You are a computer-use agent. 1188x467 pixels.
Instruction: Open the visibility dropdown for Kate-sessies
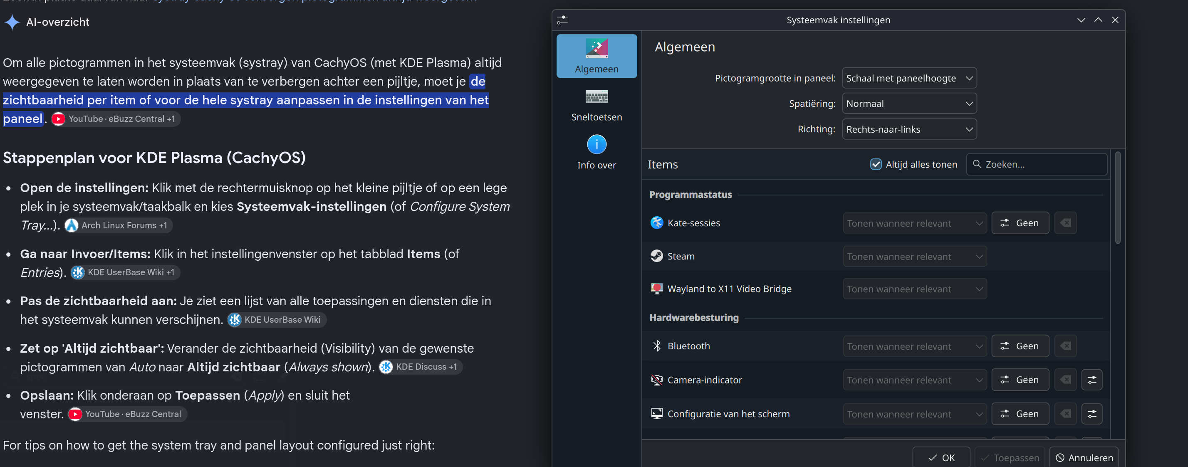click(915, 224)
